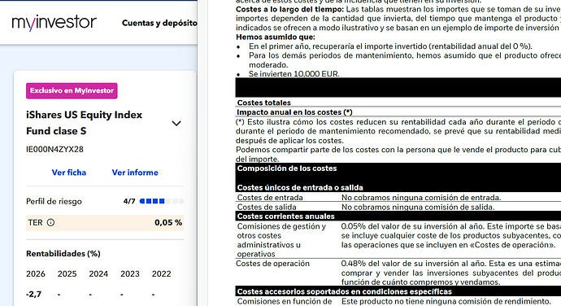The width and height of the screenshot is (561, 306).
Task: Click the MyInvestor logo
Action: click(x=54, y=23)
